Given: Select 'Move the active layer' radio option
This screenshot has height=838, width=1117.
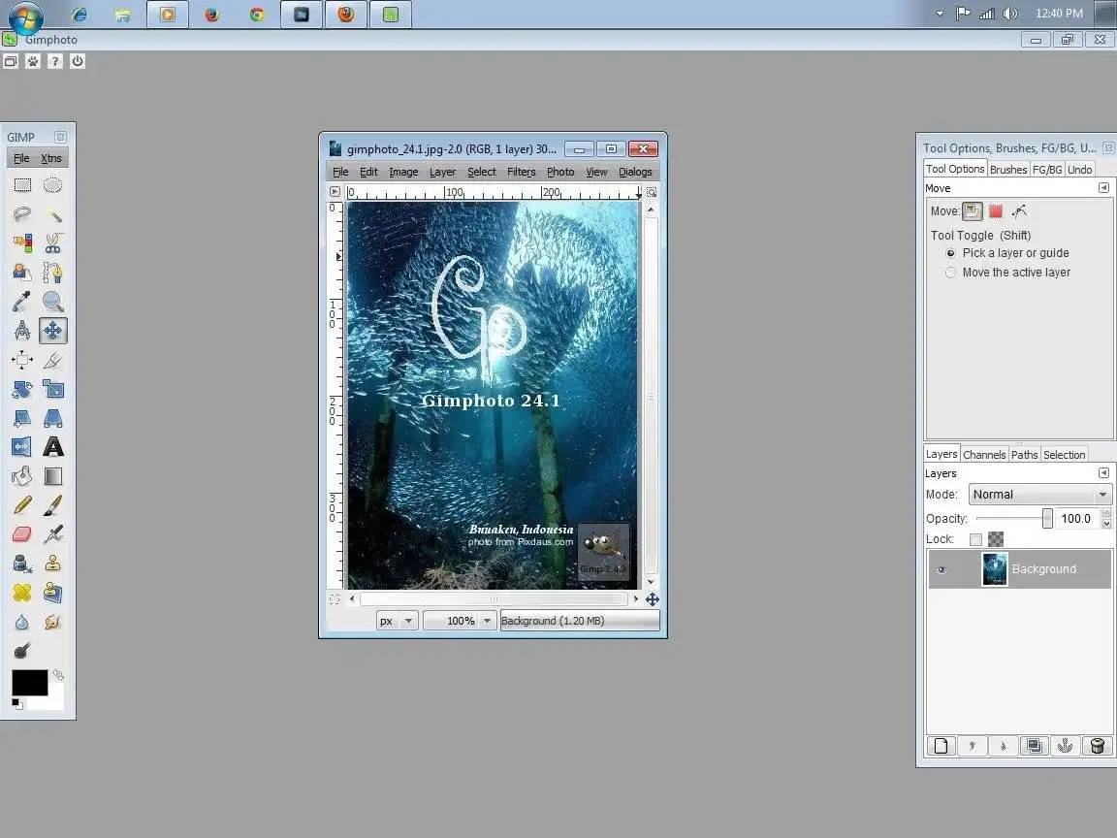Looking at the screenshot, I should coord(950,273).
